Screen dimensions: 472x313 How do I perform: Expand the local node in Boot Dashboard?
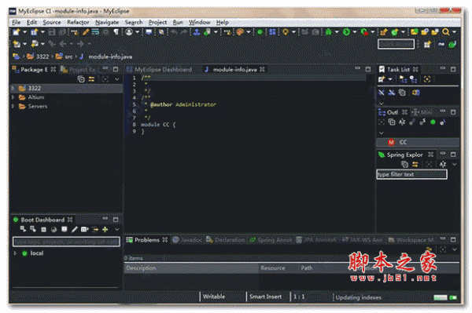point(15,253)
